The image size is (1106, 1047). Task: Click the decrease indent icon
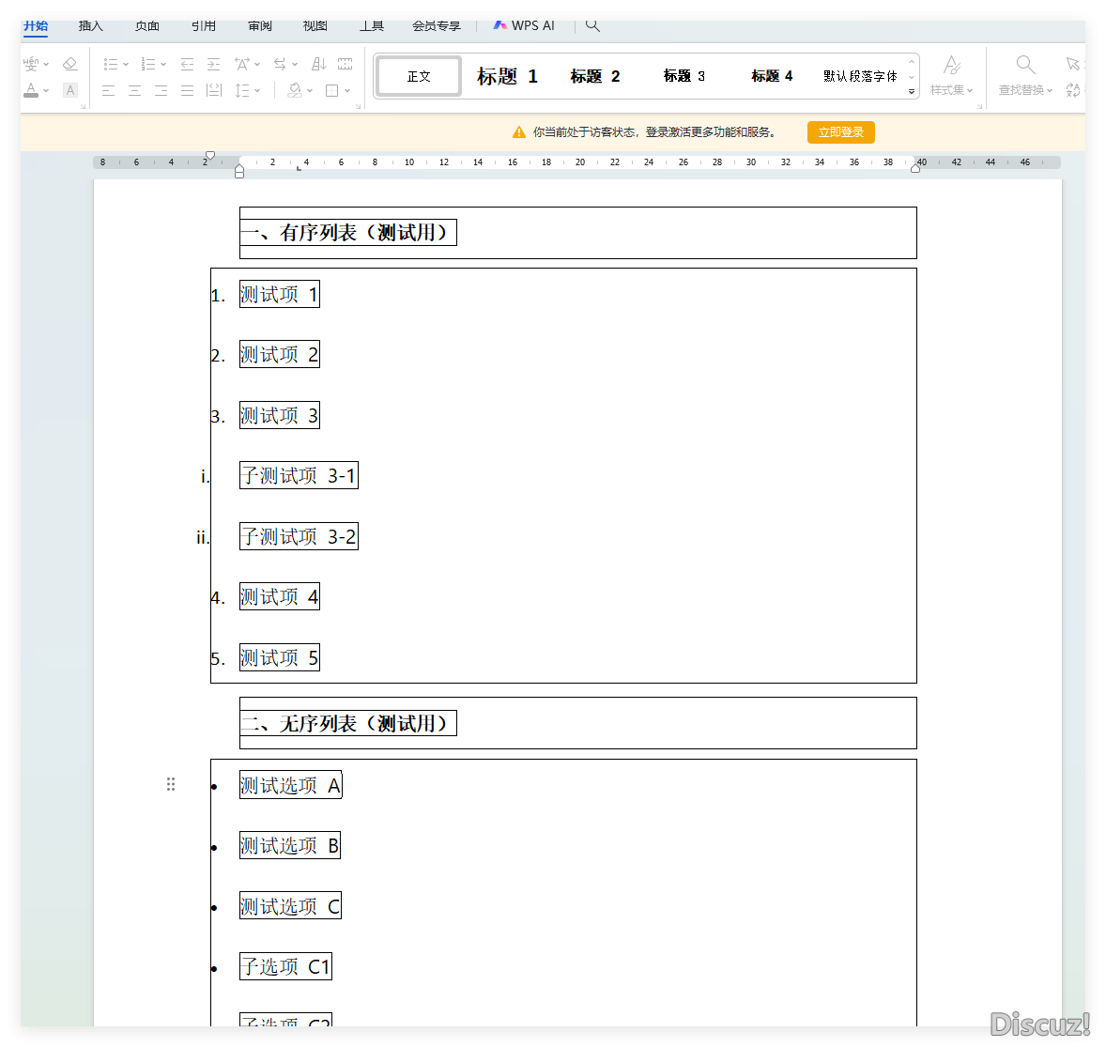[187, 64]
